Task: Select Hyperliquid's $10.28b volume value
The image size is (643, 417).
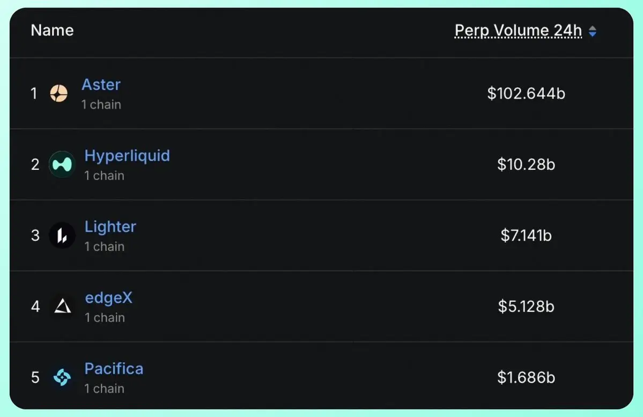Action: tap(526, 165)
